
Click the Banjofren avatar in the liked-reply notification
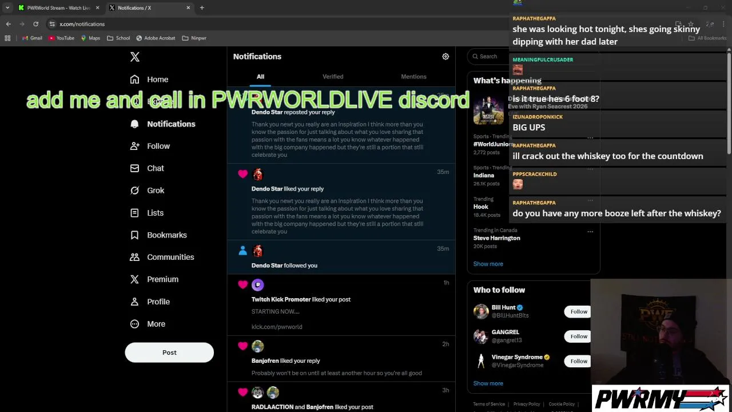(258, 346)
